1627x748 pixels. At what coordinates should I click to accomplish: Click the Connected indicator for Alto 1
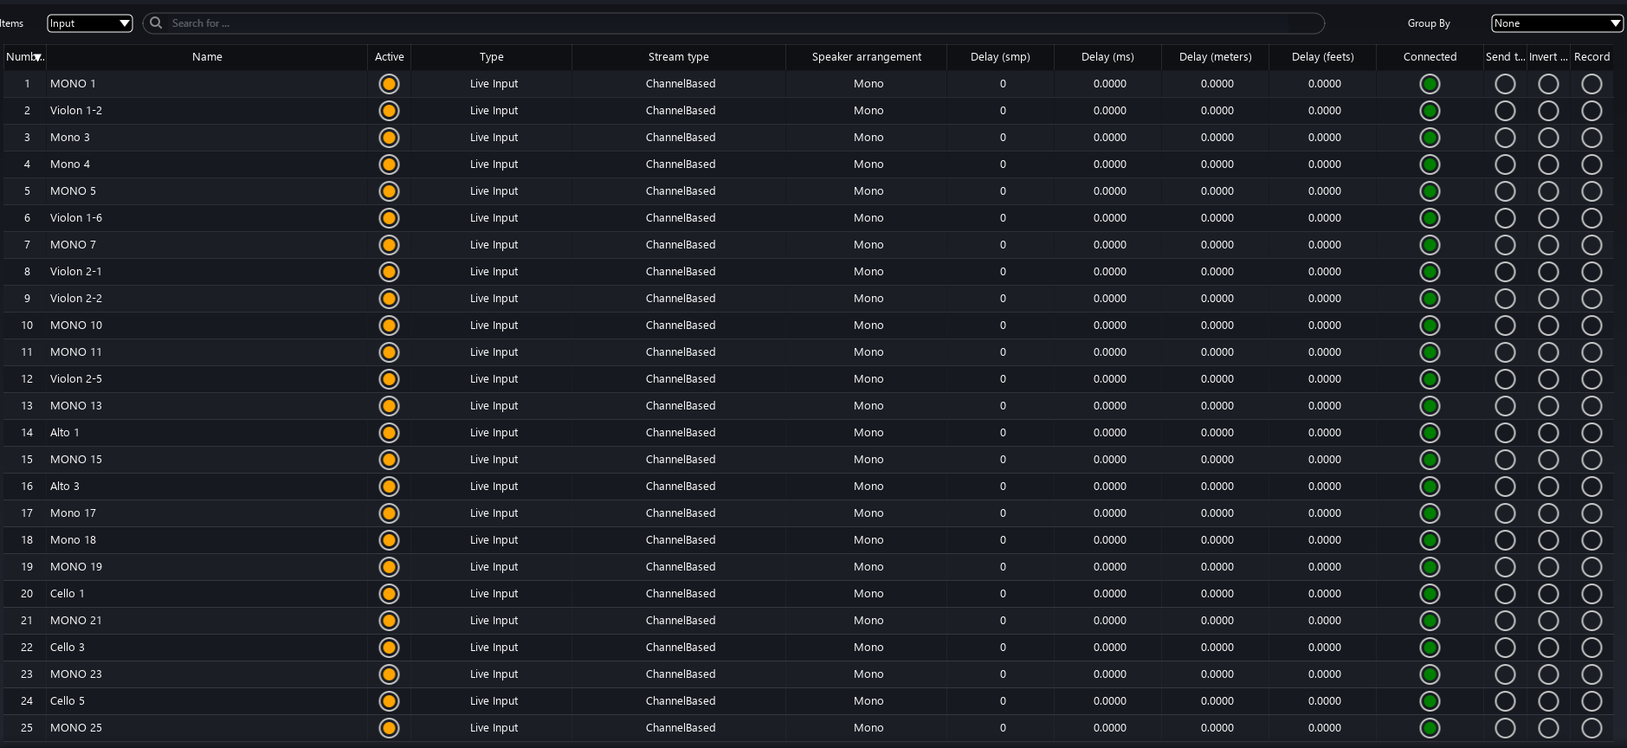[1430, 433]
